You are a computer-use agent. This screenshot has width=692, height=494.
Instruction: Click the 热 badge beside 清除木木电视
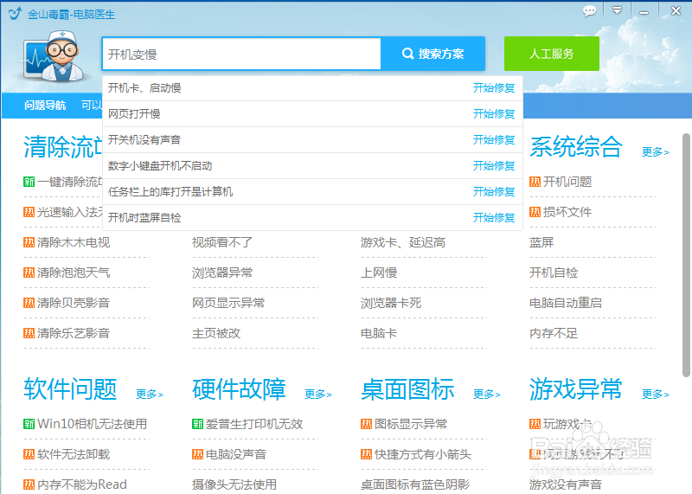coord(29,242)
